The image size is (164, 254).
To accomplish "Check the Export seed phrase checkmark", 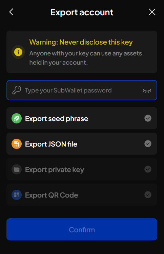I will pyautogui.click(x=148, y=118).
